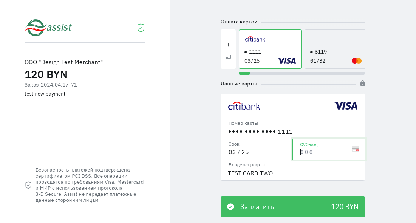Click the Visa logo in the card form header
This screenshot has height=223, width=416.
(346, 106)
